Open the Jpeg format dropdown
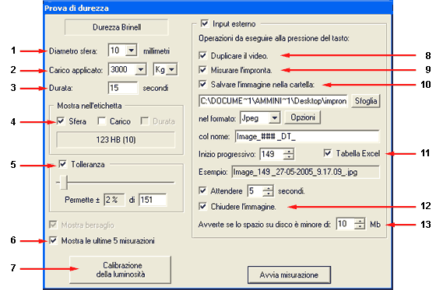 (274, 118)
